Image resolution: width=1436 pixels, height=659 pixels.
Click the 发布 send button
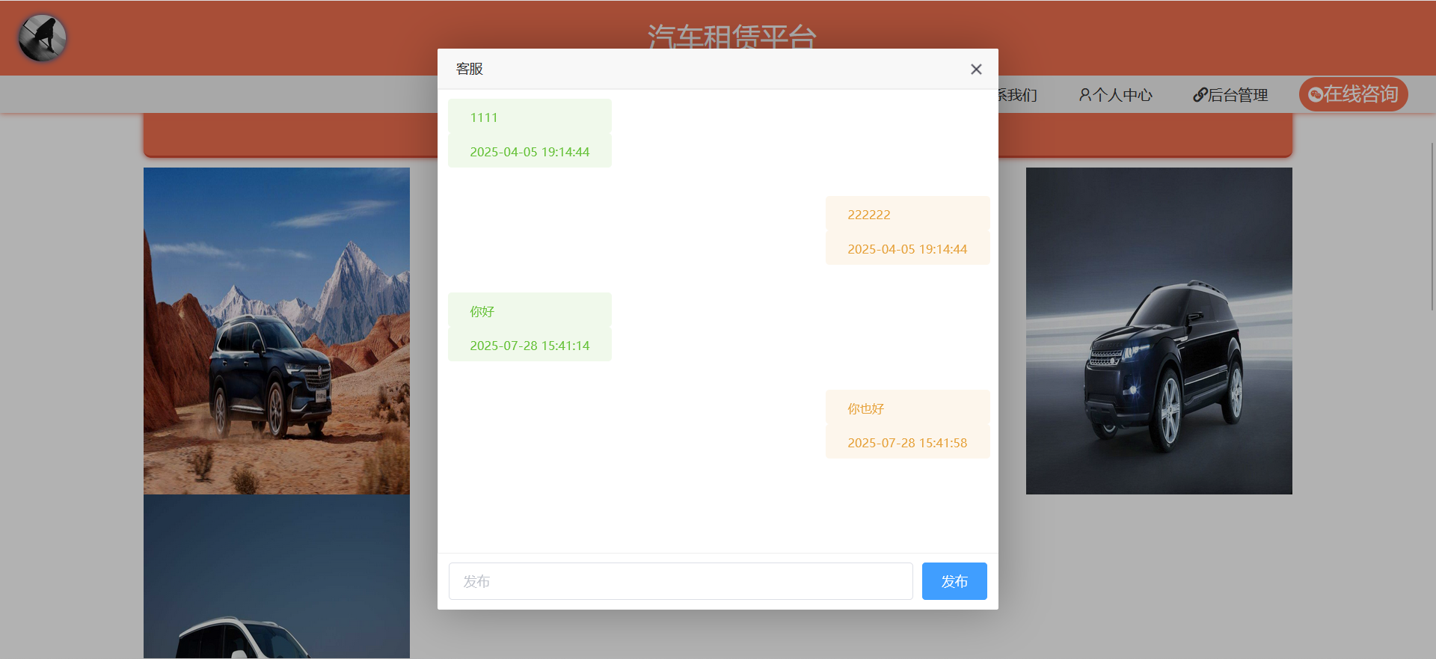tap(954, 581)
